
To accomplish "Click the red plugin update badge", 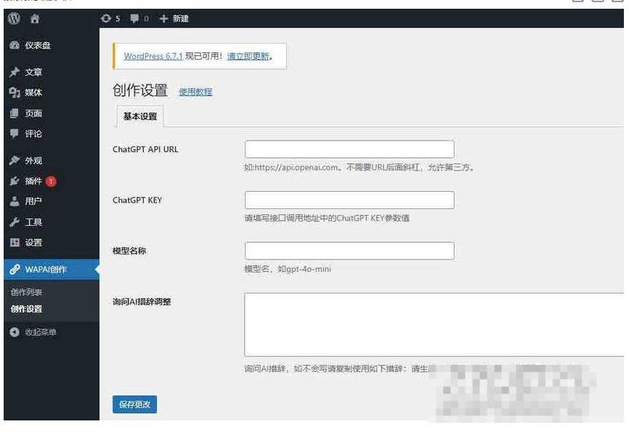I will point(51,181).
